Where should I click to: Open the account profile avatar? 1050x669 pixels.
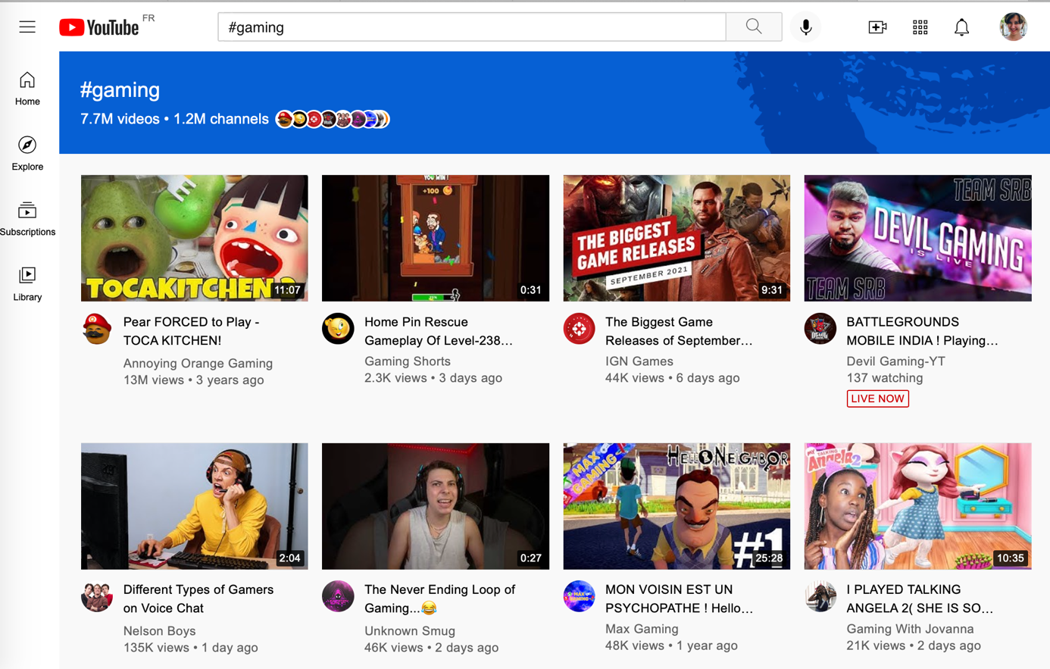[1013, 27]
